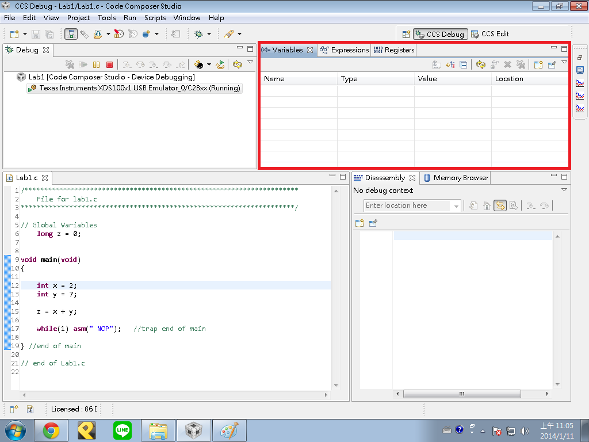Click the Enter location here field

408,205
